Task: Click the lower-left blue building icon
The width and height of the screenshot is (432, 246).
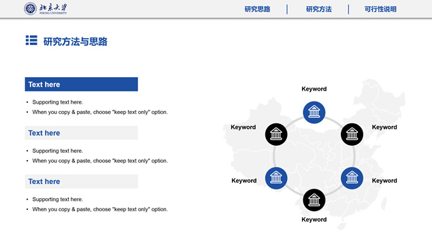Action: click(276, 178)
